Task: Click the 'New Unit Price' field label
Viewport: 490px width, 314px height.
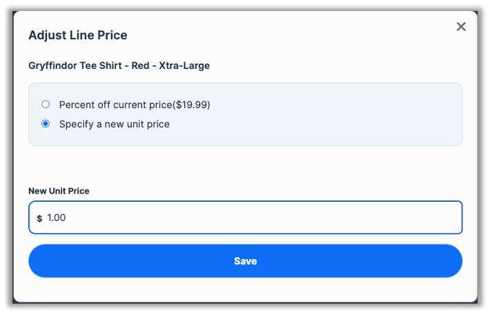Action: pos(59,191)
